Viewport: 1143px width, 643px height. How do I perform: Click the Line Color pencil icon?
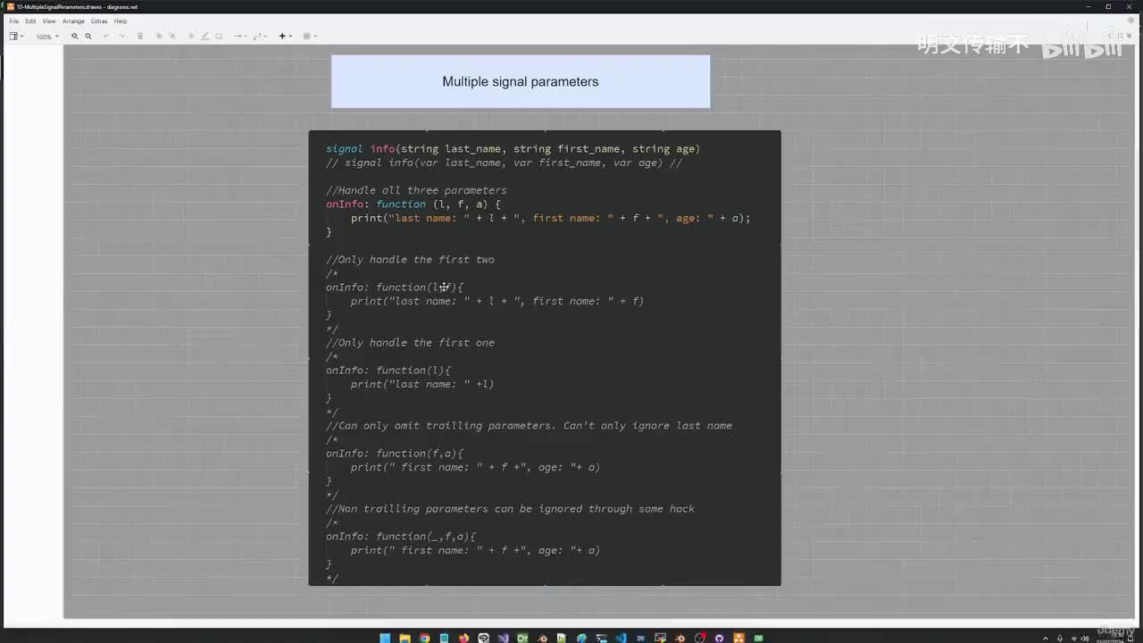pos(204,37)
